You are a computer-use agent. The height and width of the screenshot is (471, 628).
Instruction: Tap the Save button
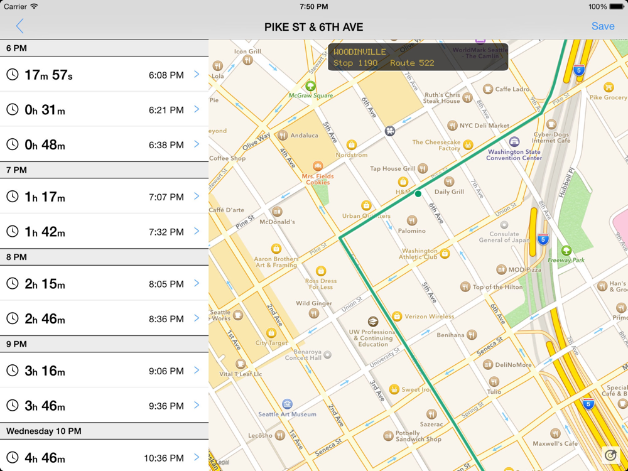coord(603,26)
